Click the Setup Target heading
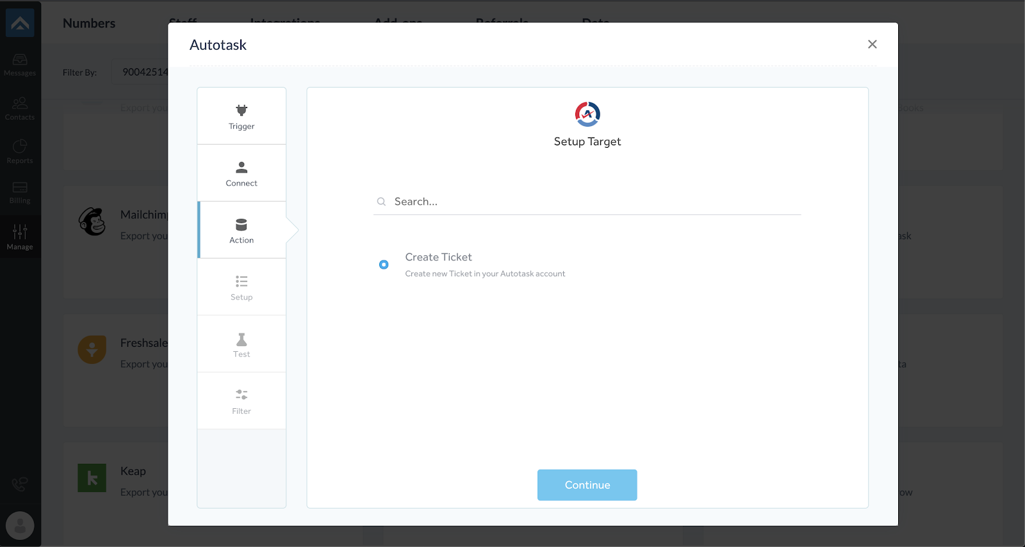Viewport: 1025px width, 547px height. click(x=587, y=141)
